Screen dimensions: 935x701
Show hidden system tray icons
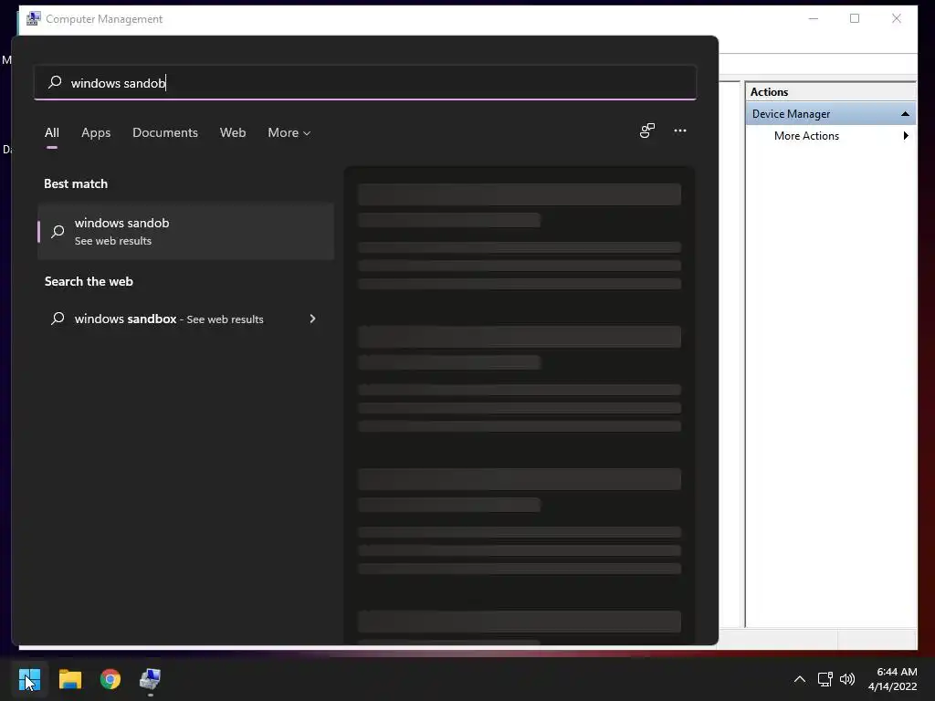pos(800,679)
